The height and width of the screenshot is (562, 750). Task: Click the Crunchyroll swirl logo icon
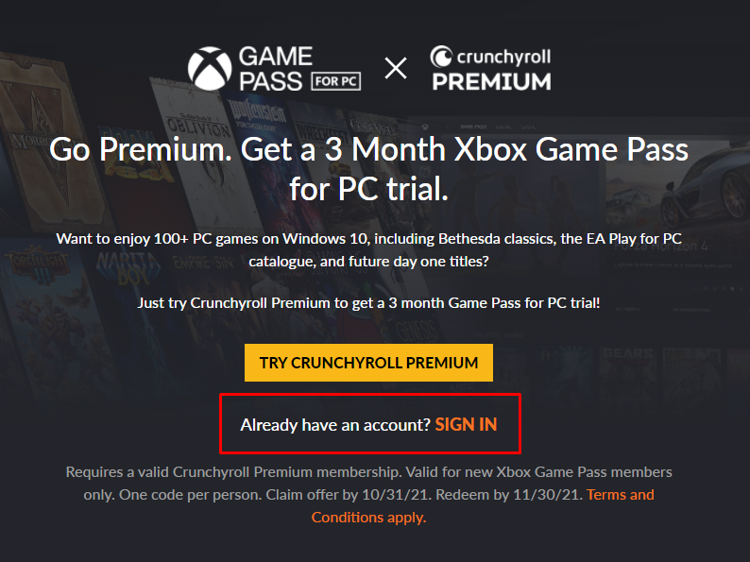coord(441,57)
